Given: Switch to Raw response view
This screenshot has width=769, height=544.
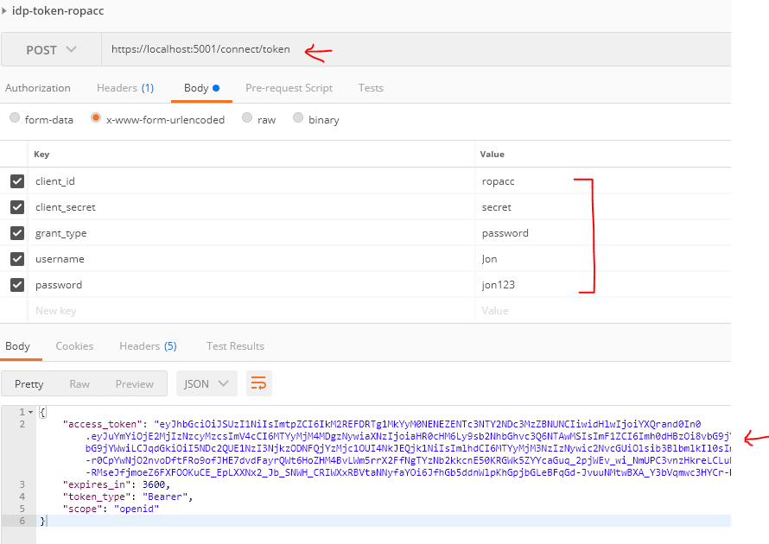Looking at the screenshot, I should 79,383.
